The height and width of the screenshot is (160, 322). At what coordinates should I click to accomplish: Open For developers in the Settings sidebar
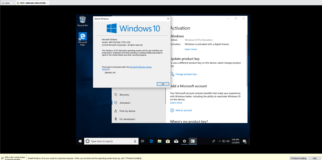(x=139, y=119)
